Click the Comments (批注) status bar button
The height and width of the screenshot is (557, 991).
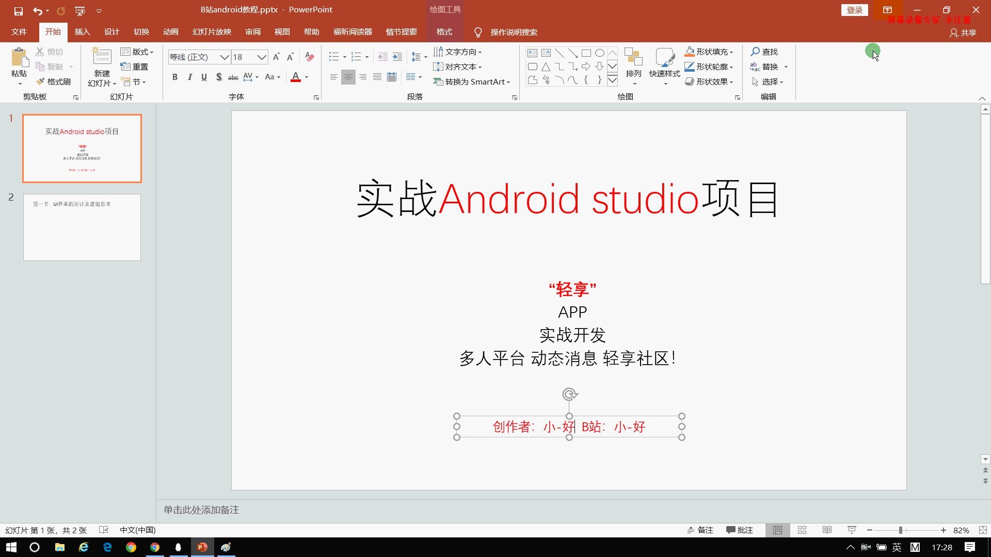coord(740,530)
